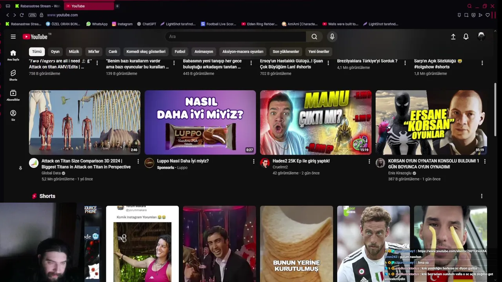
Task: Open options for Brezilyalılara Türkiye'yi Sorduk short
Action: (405, 63)
